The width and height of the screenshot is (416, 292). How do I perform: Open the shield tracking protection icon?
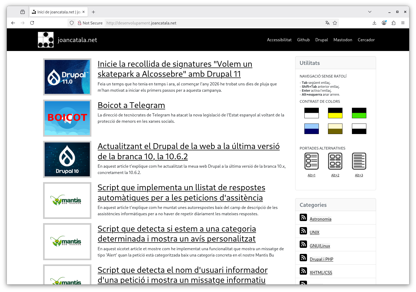coord(72,23)
